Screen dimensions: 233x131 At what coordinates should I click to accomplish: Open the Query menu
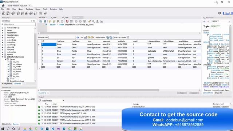21,9
